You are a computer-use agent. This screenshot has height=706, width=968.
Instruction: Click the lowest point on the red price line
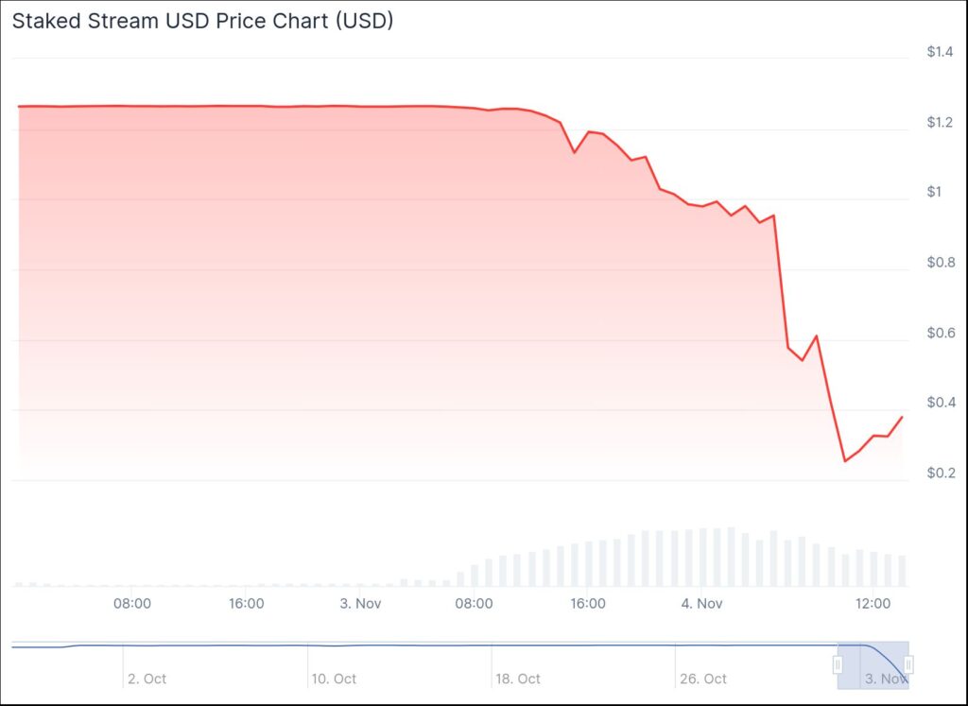pyautogui.click(x=845, y=461)
